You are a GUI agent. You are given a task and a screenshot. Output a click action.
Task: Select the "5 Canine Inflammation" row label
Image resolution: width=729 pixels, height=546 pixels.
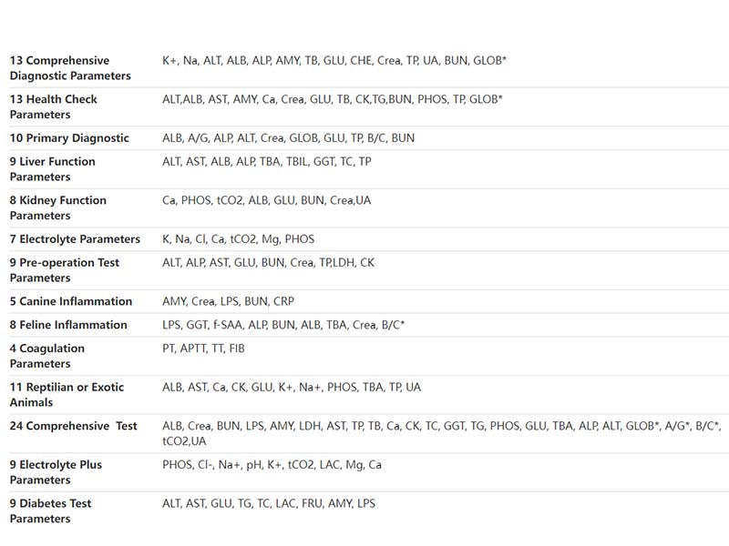(x=71, y=301)
